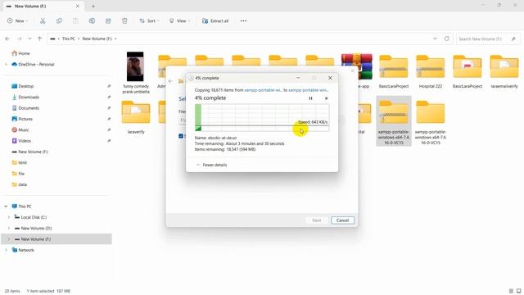Screen dimensions: 524x295
Task: Go up one folder level
Action: tap(40, 39)
